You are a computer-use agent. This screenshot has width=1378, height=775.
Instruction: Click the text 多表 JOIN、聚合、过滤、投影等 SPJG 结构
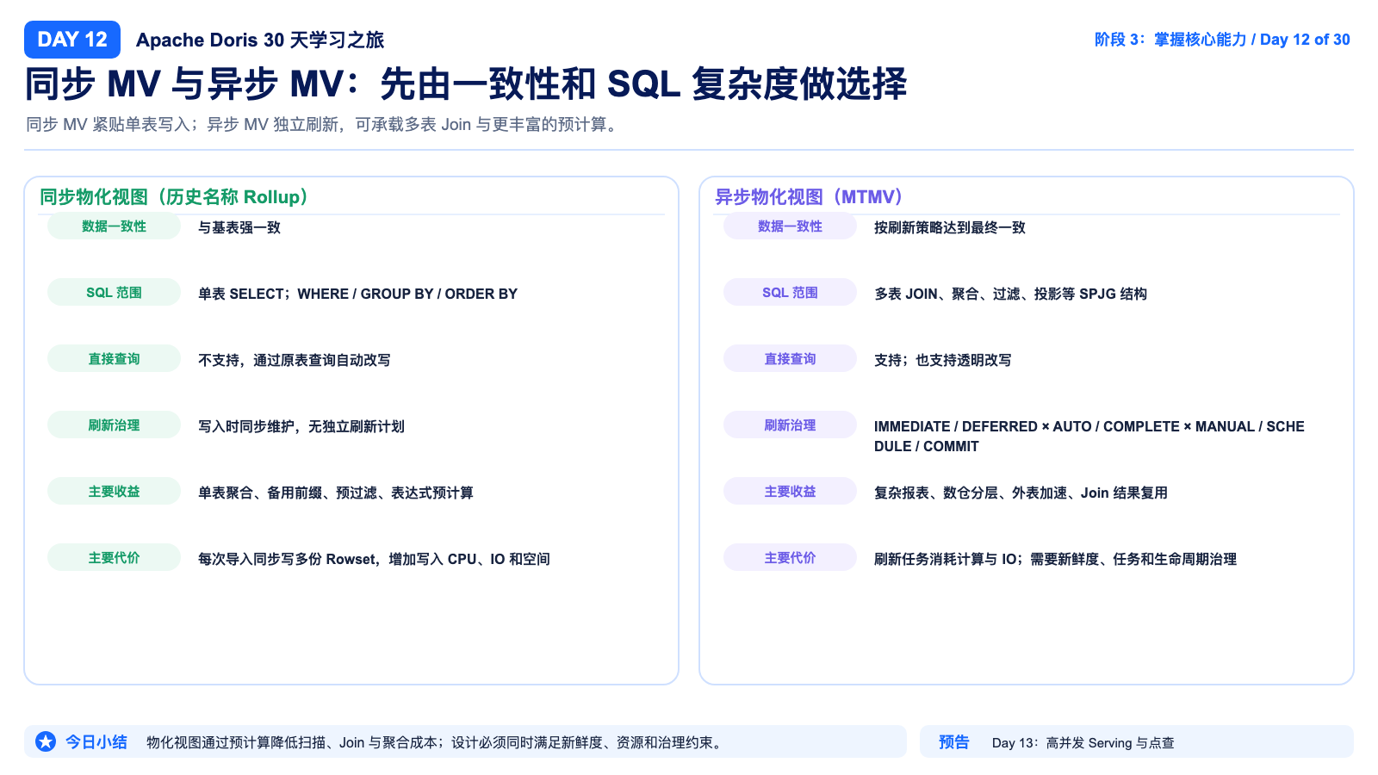click(x=1010, y=294)
